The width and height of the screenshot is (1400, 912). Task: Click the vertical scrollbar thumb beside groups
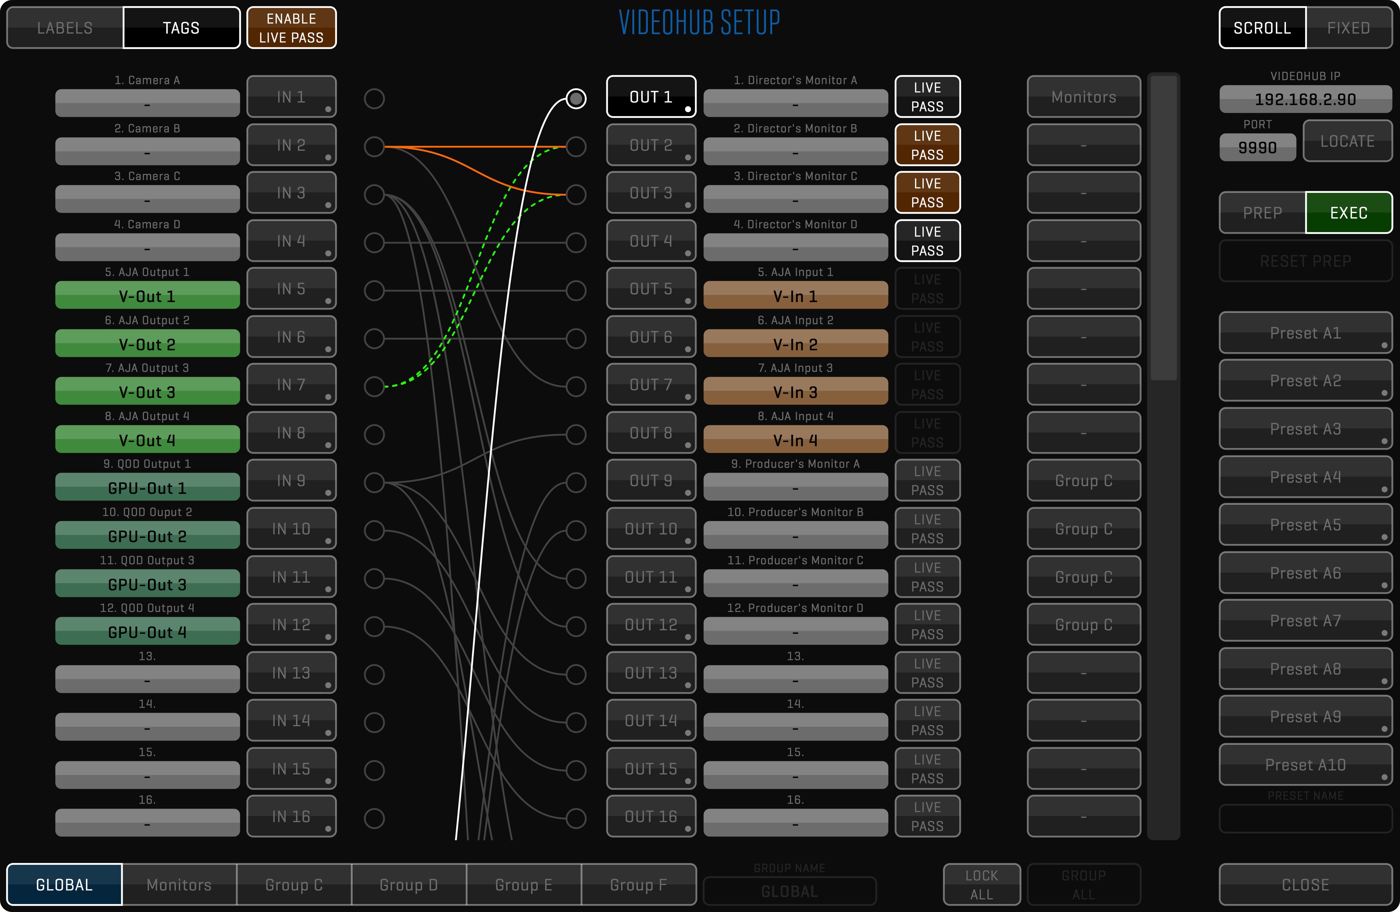1163,228
